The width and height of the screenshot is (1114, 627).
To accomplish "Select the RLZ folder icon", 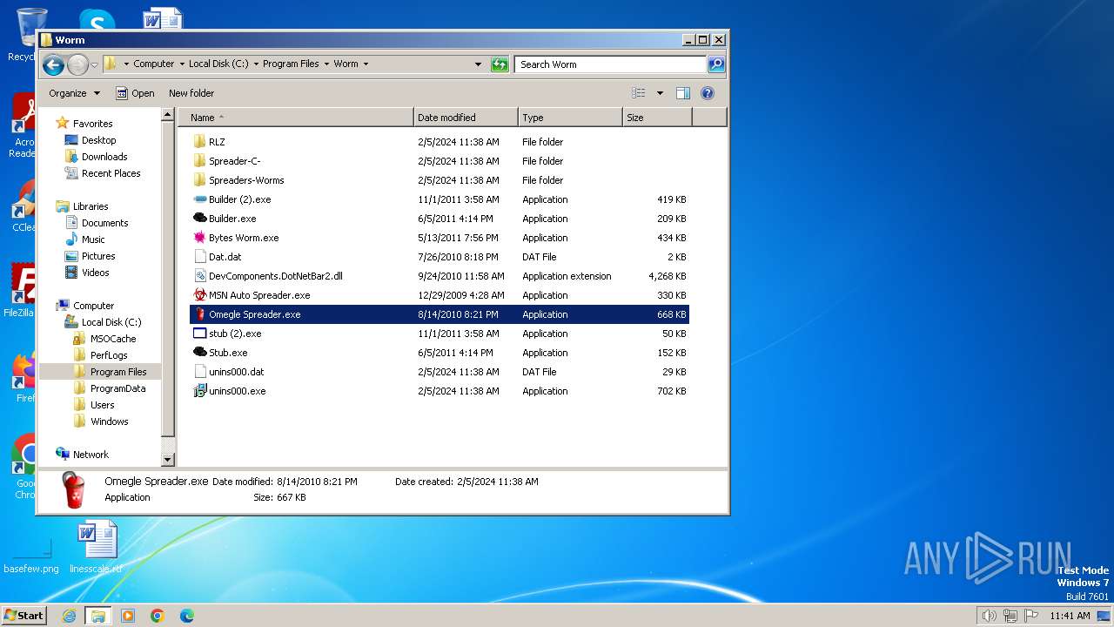I will [199, 142].
